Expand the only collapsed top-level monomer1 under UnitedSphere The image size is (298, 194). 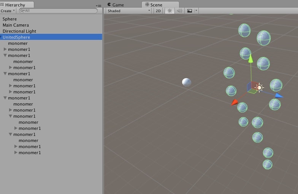(x=5, y=49)
